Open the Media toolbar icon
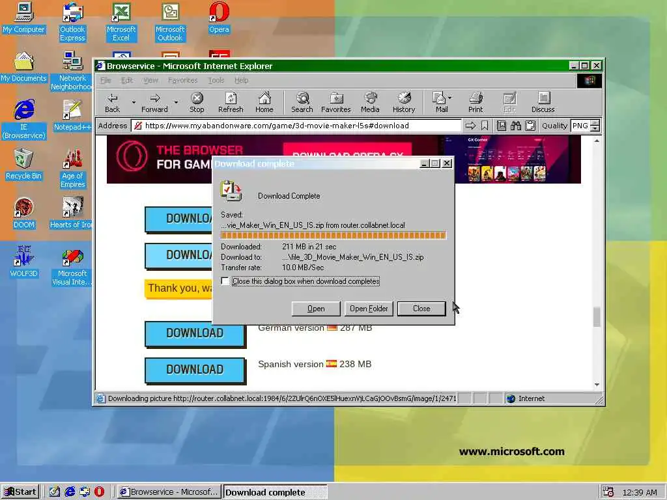The width and height of the screenshot is (667, 500). click(370, 98)
